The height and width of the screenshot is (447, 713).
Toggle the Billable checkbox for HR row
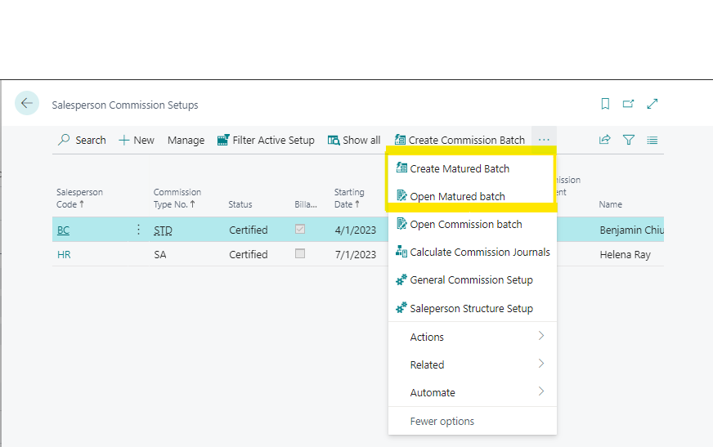pyautogui.click(x=300, y=254)
